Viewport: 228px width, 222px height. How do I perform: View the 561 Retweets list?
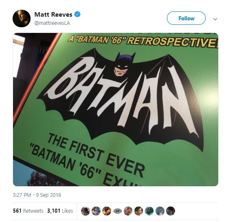(x=28, y=211)
